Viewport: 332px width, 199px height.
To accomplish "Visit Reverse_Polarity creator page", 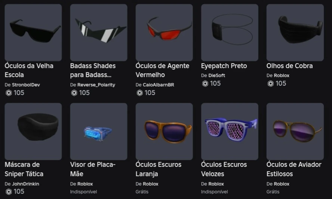I will click(x=96, y=85).
